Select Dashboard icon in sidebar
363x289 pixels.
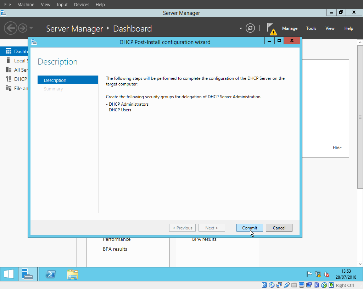9,51
